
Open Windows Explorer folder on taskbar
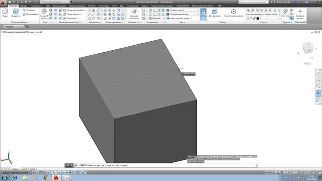click(x=25, y=177)
